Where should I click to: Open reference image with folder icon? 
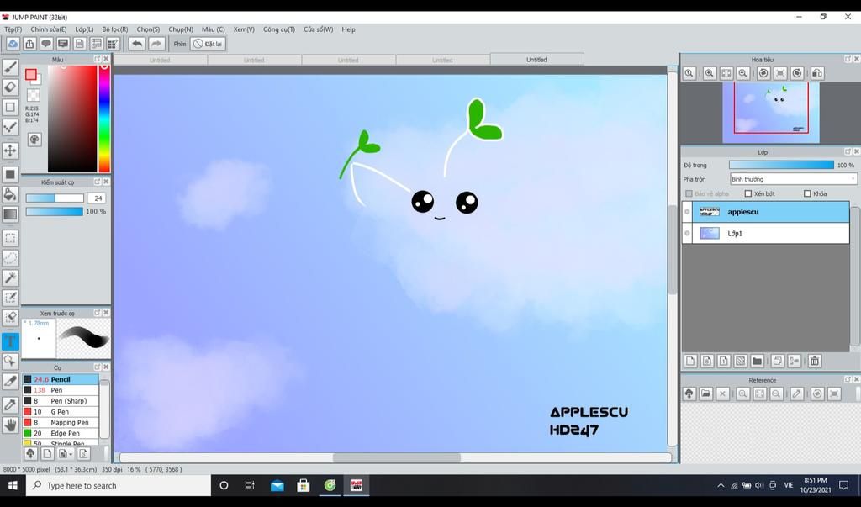pos(705,393)
